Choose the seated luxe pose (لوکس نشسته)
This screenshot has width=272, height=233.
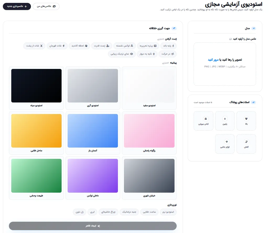coord(124,46)
